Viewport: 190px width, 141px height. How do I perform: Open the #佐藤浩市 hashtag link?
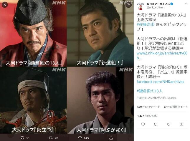pos(146,24)
